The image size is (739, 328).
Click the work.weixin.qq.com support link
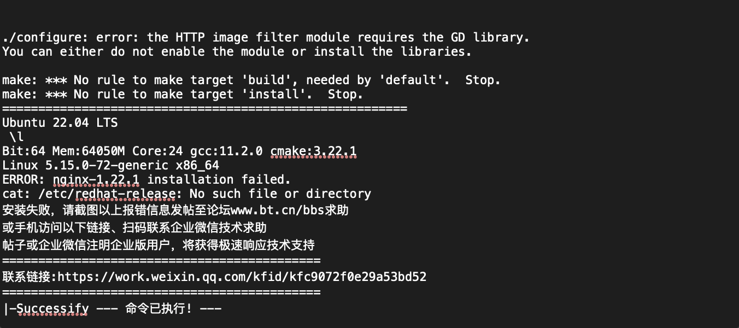(x=242, y=277)
